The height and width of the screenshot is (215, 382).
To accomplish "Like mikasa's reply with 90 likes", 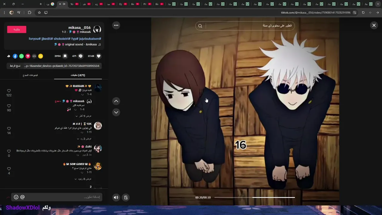I will pos(9,106).
